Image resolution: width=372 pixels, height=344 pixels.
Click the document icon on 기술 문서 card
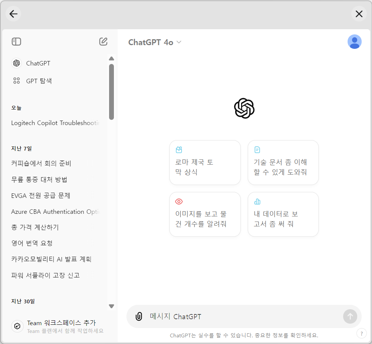pyautogui.click(x=257, y=150)
